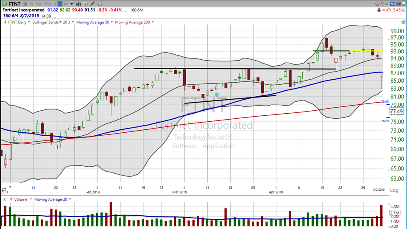
Task: Click the Moving Average 200 label
Action: [x=132, y=22]
